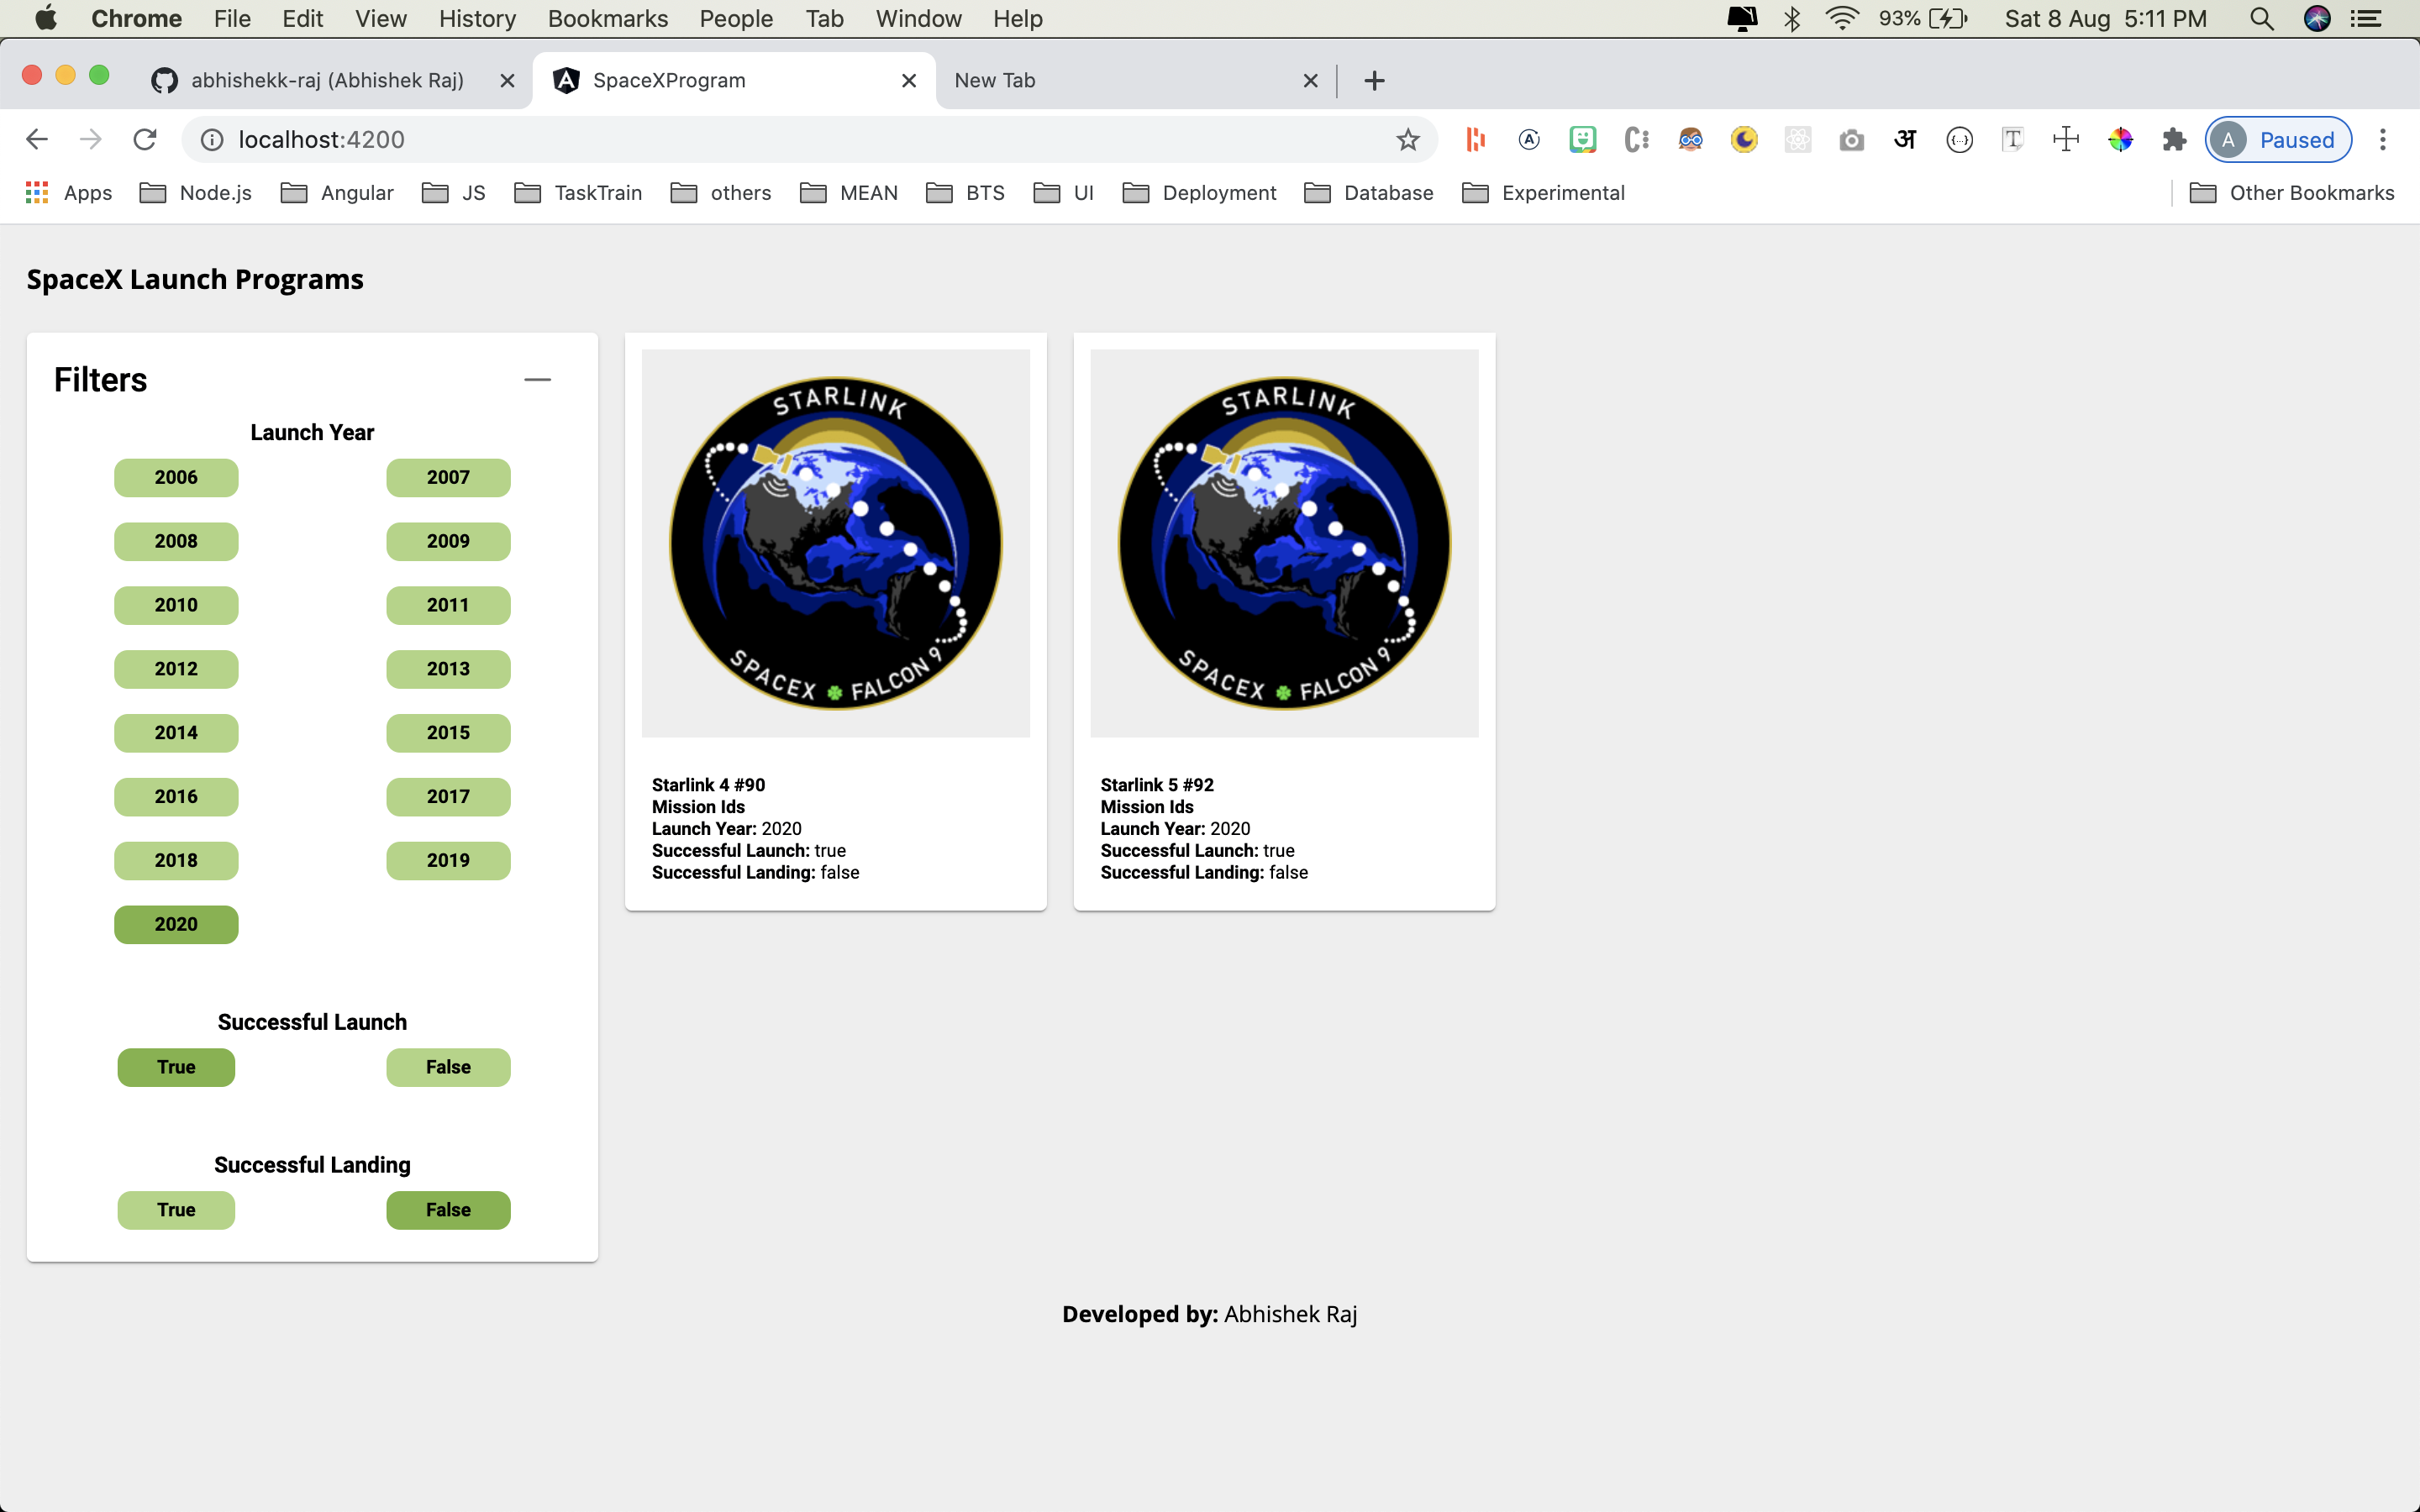Switch to the abhishekk-raj GitHub tab

[x=326, y=81]
